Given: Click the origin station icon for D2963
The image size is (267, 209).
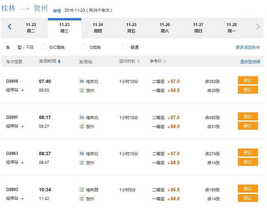Looking at the screenshot, I should pyautogui.click(x=82, y=154).
